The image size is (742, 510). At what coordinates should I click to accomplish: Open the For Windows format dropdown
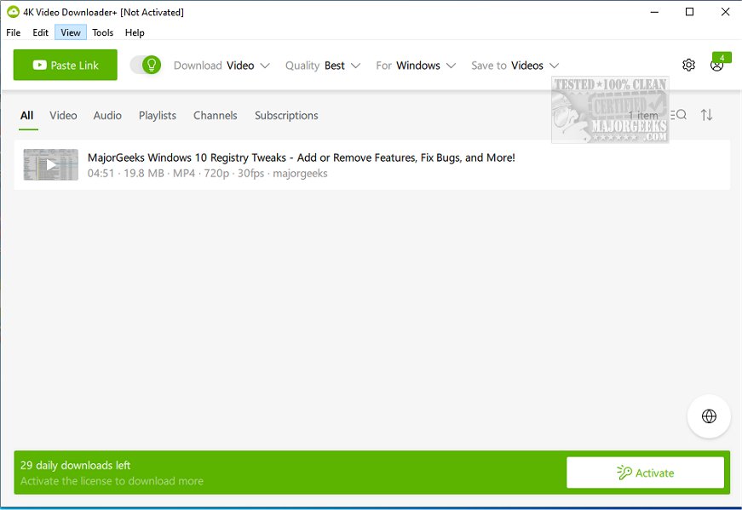coord(416,65)
